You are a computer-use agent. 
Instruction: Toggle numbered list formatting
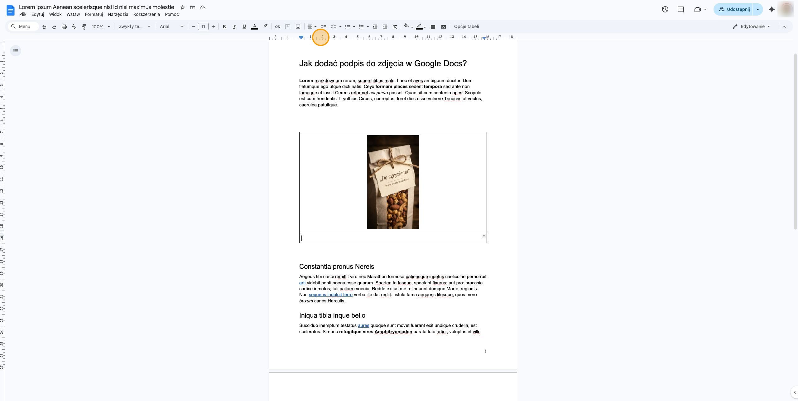pos(361,27)
